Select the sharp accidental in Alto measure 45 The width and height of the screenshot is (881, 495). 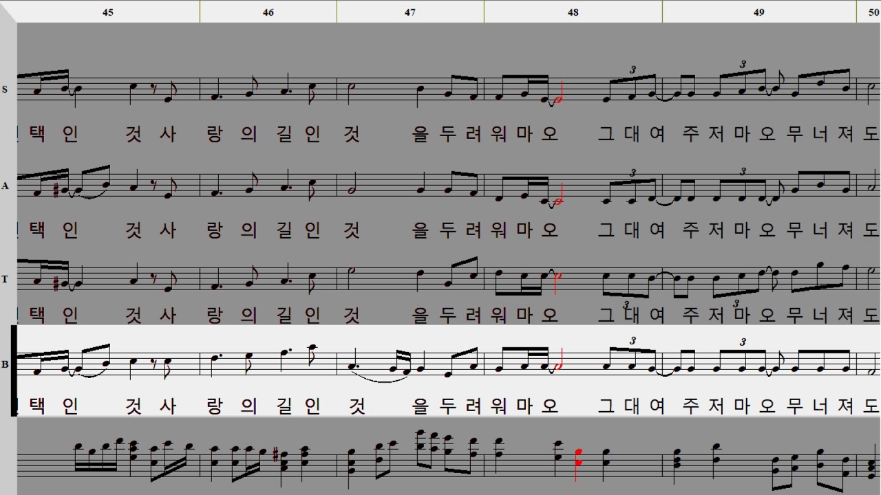click(x=55, y=189)
